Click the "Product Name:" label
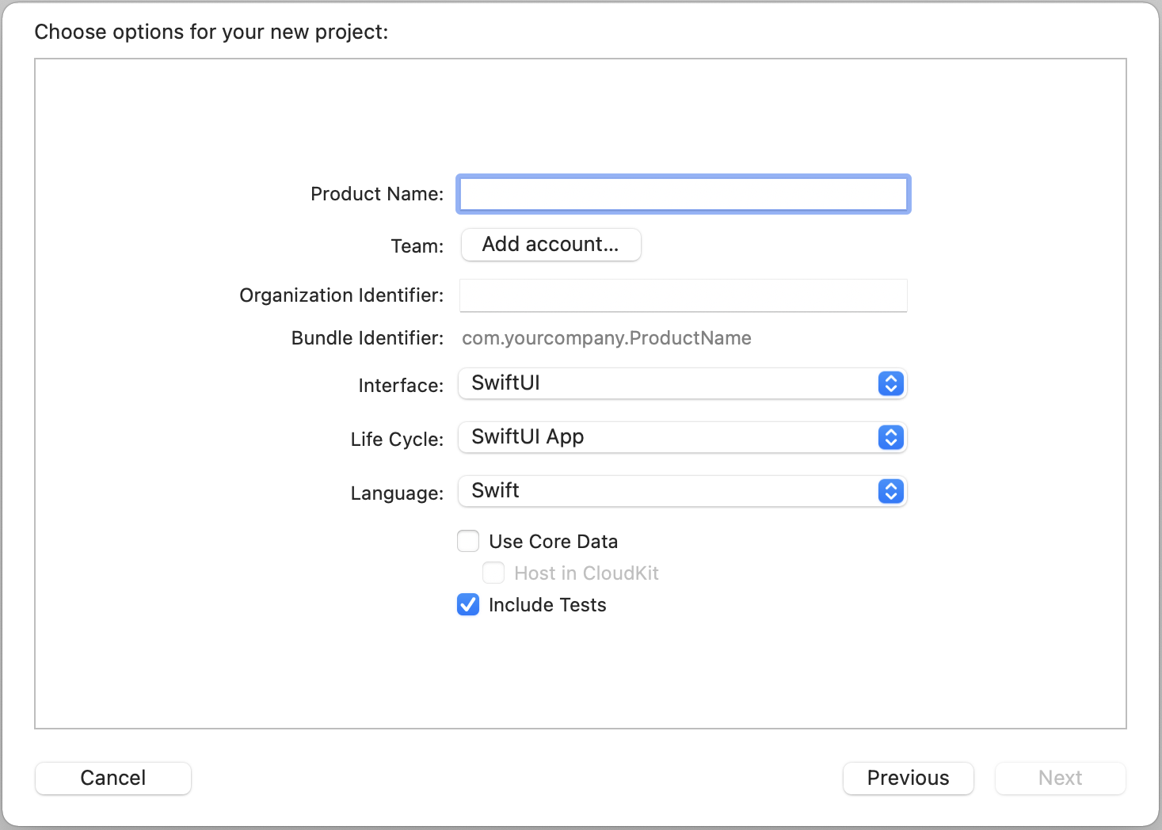 click(x=377, y=194)
